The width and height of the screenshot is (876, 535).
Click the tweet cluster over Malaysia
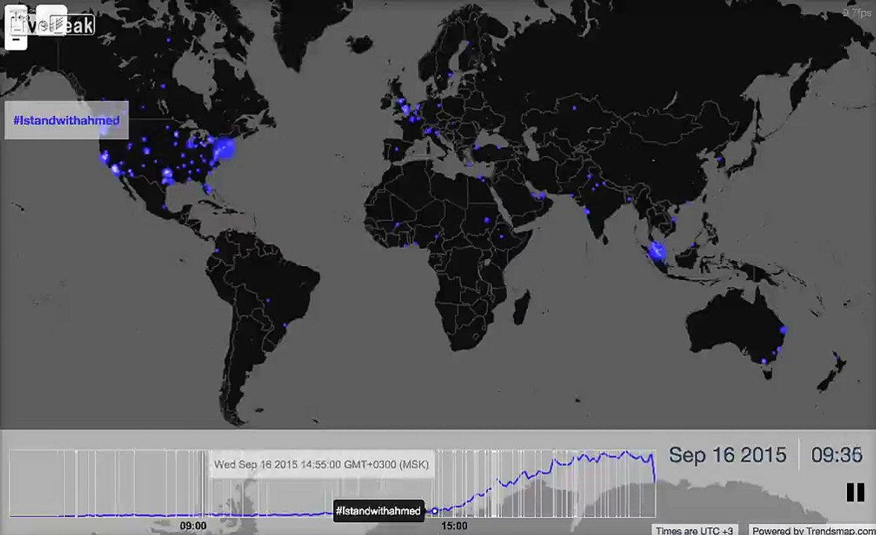coord(656,251)
